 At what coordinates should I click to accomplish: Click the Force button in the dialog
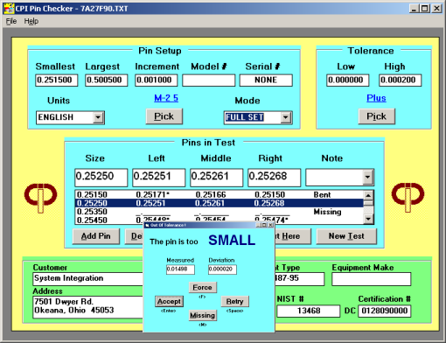pyautogui.click(x=203, y=288)
